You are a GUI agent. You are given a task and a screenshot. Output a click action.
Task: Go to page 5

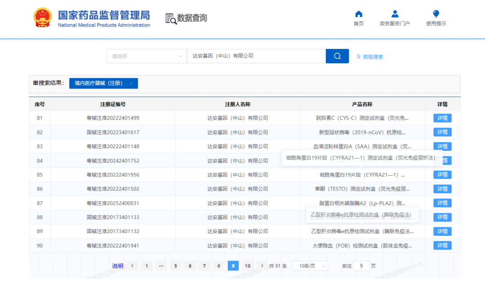[176, 266]
